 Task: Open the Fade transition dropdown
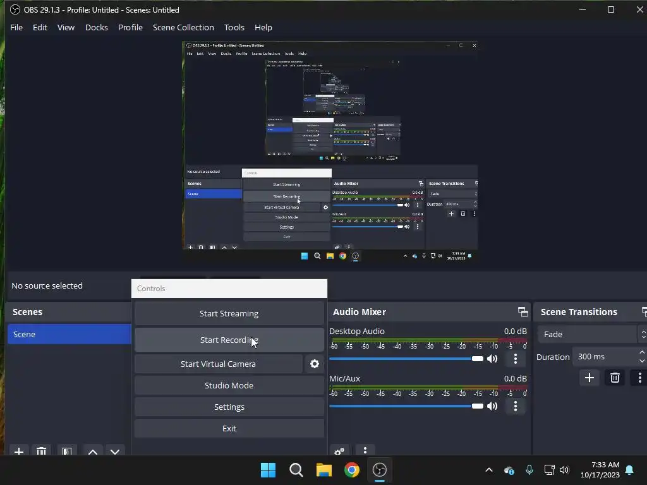click(591, 334)
